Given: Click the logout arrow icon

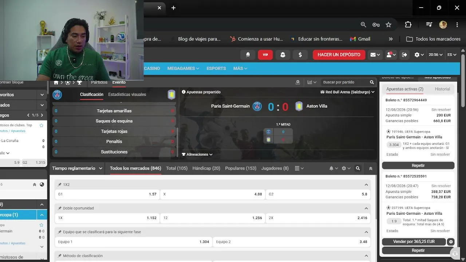Looking at the screenshot, I should pyautogui.click(x=404, y=55).
